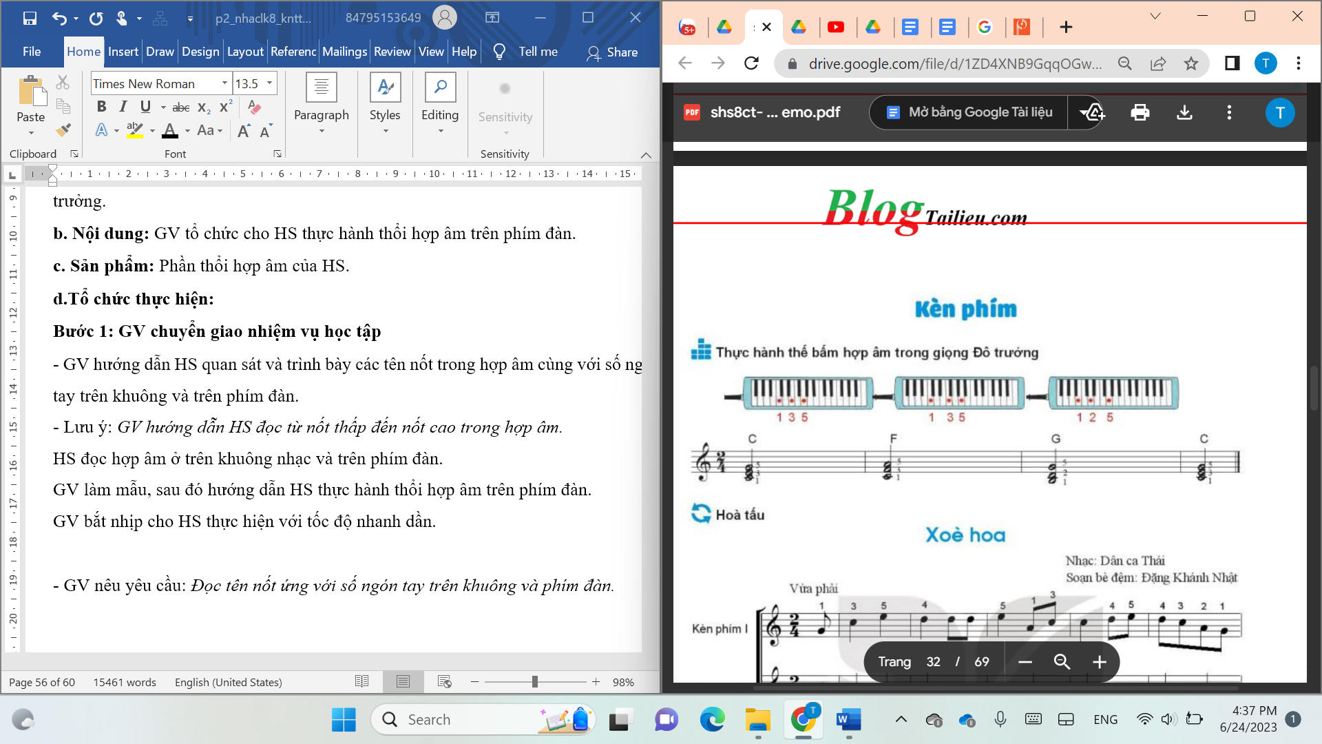
Task: Toggle Underline formatting
Action: [x=145, y=107]
